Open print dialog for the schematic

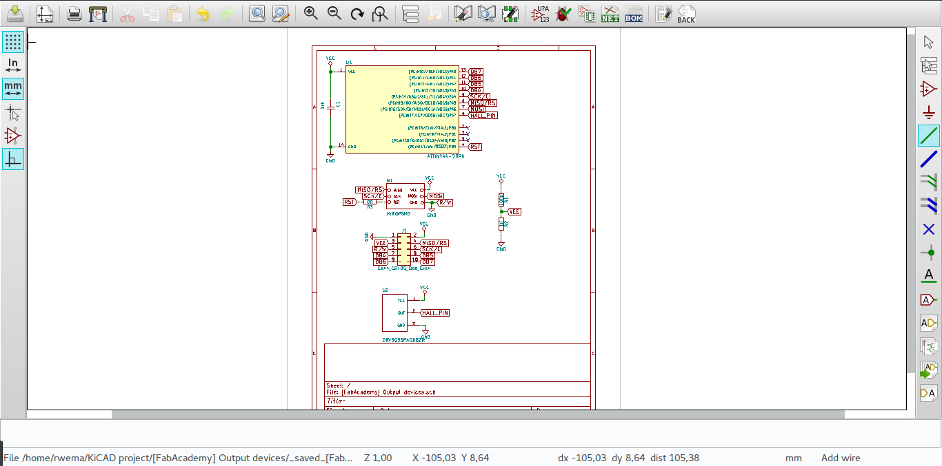[74, 13]
